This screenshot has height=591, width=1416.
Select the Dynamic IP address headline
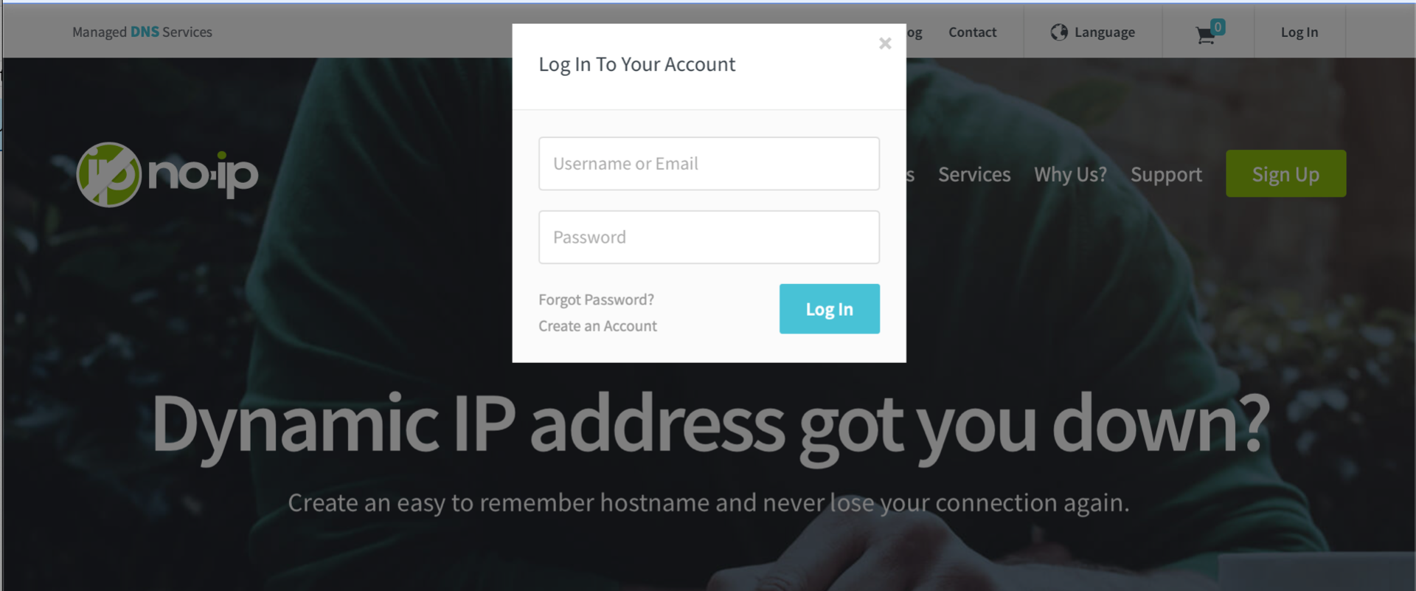710,424
